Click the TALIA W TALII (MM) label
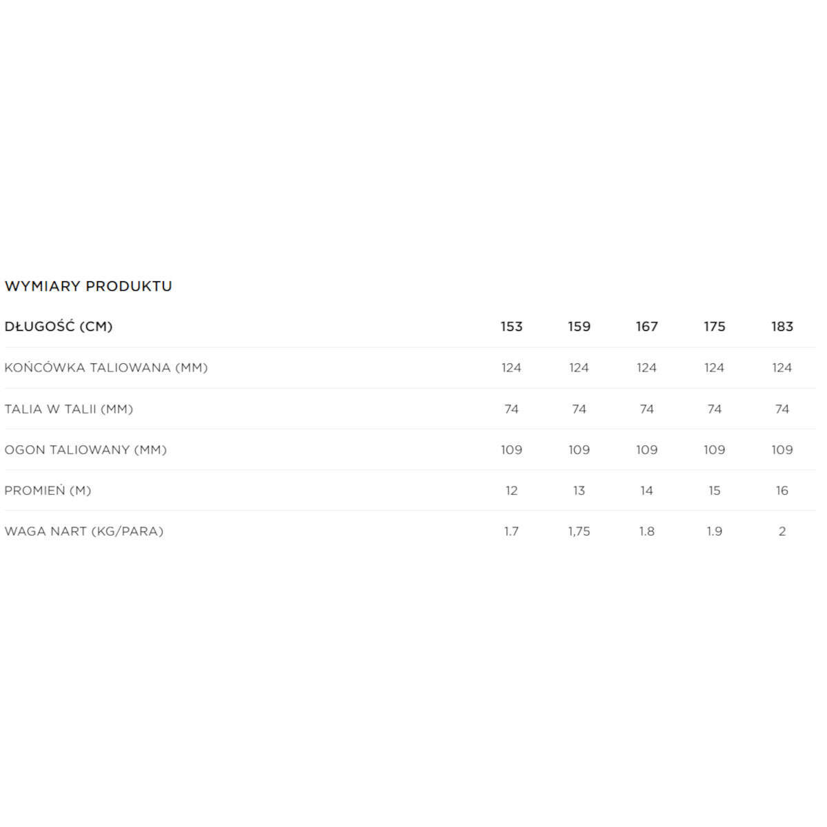This screenshot has height=827, width=827. click(69, 409)
